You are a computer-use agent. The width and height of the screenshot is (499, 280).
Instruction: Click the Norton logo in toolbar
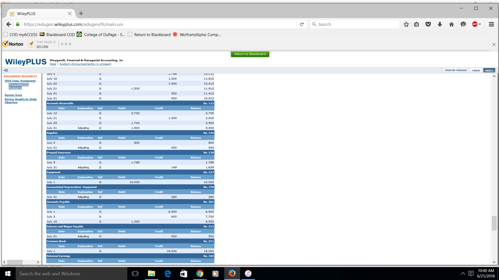pyautogui.click(x=13, y=44)
